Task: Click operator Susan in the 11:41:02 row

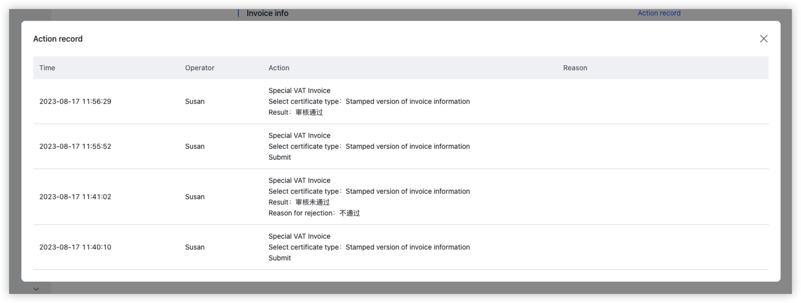Action: coord(195,197)
